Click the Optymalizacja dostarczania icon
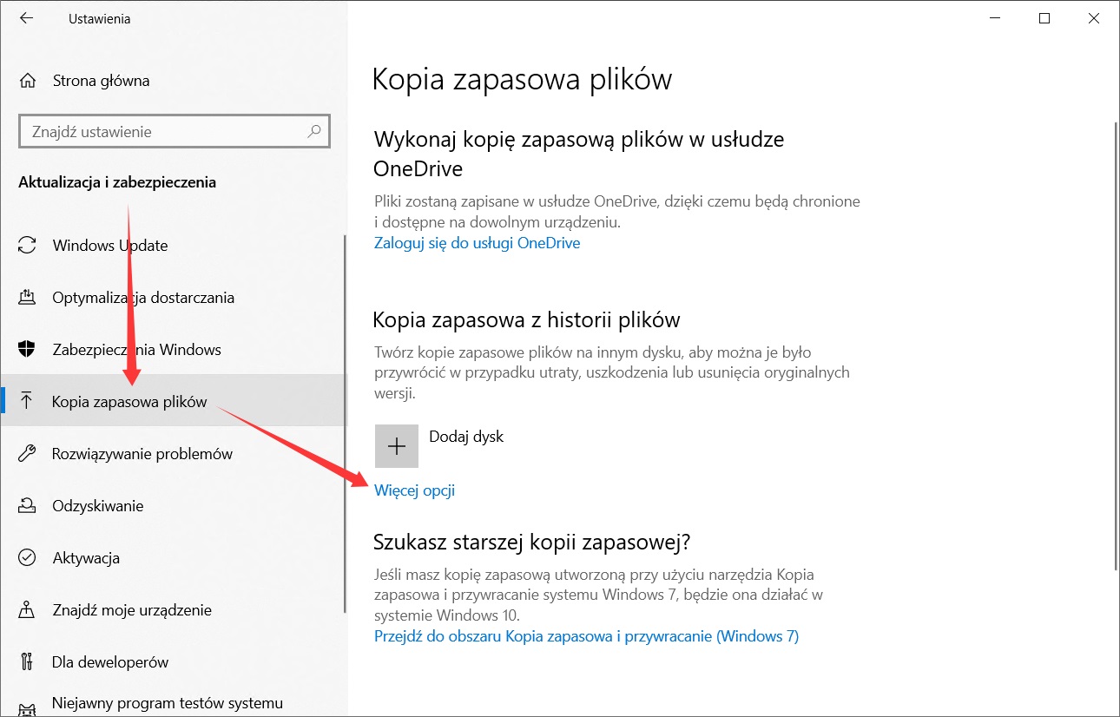1120x717 pixels. (27, 298)
